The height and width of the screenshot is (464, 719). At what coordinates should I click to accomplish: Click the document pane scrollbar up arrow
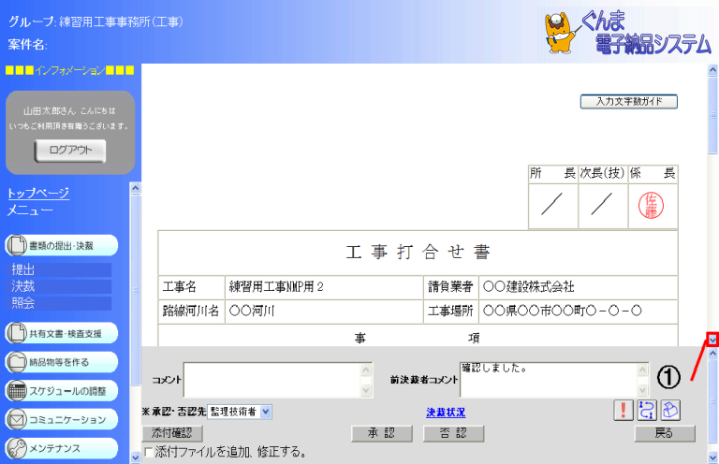pyautogui.click(x=712, y=70)
